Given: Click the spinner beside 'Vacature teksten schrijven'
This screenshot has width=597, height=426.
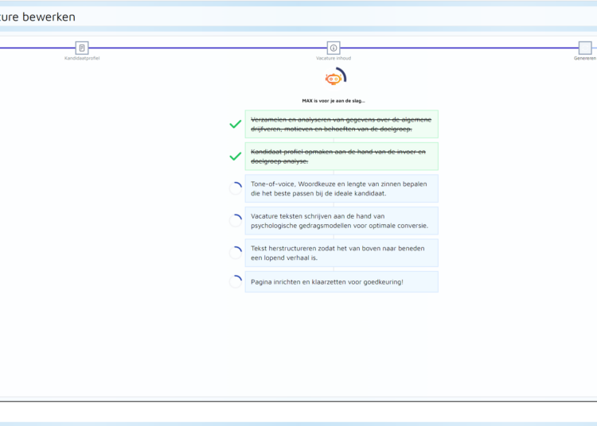Looking at the screenshot, I should click(236, 220).
